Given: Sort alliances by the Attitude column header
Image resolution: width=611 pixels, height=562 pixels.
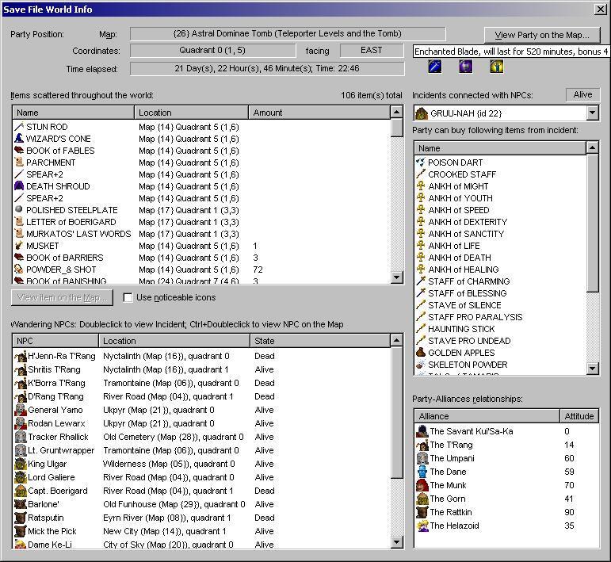Looking at the screenshot, I should tap(579, 416).
